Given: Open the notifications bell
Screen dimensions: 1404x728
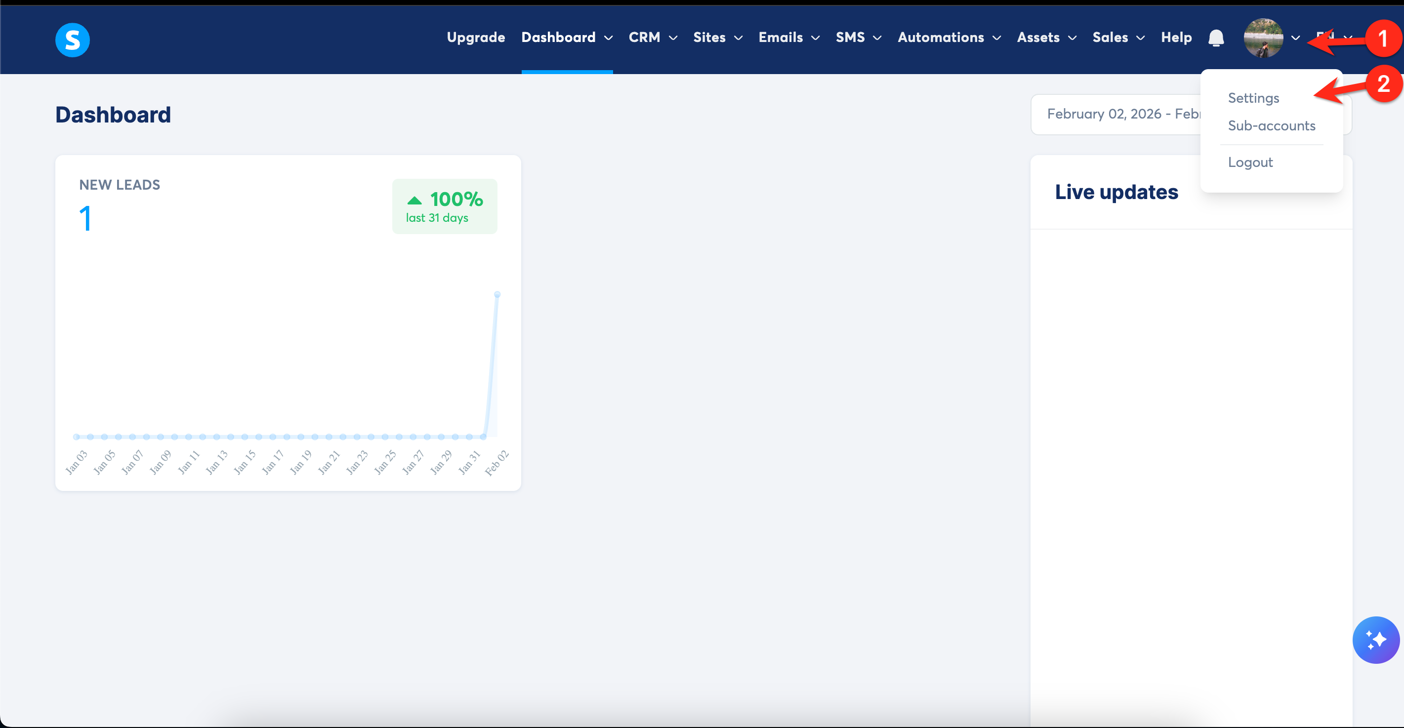Looking at the screenshot, I should [x=1216, y=38].
